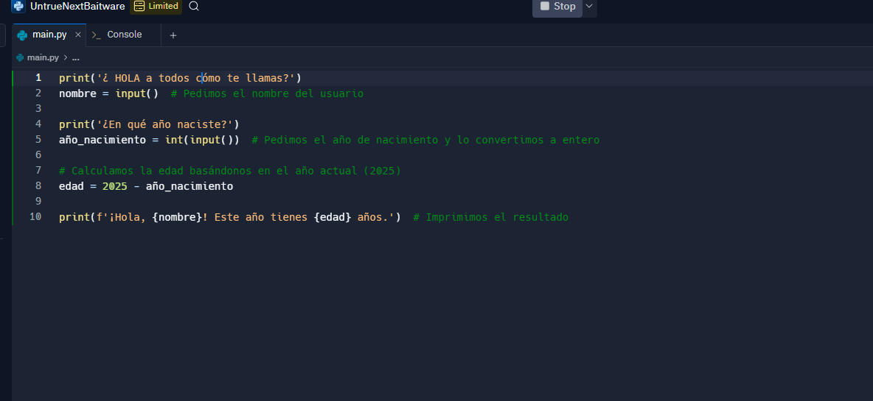Click the empty line 3 in editor
Viewport: 873px width, 401px height.
[465, 108]
